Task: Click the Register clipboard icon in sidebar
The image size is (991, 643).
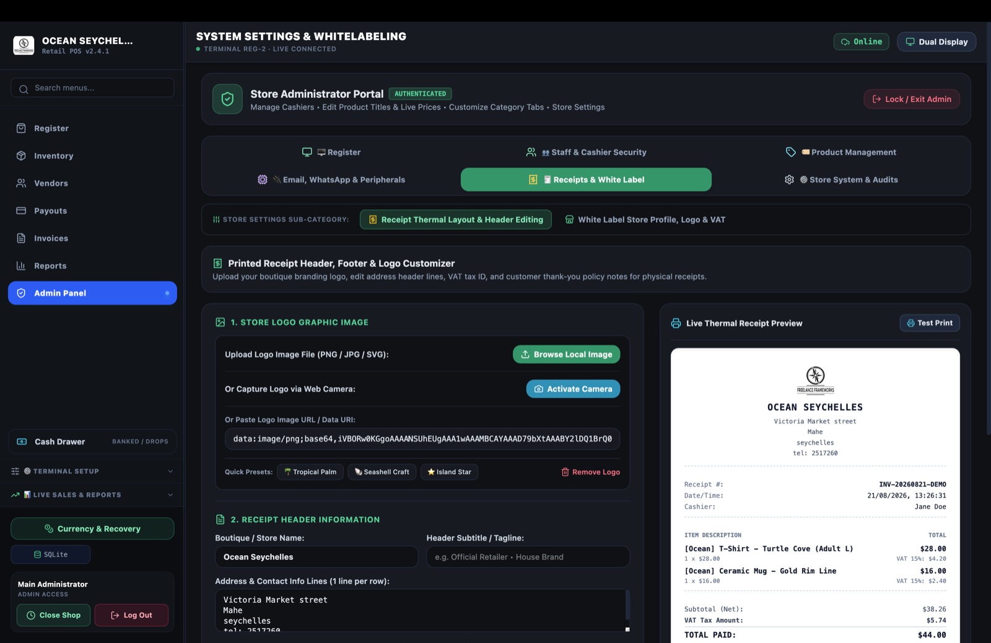Action: tap(21, 128)
